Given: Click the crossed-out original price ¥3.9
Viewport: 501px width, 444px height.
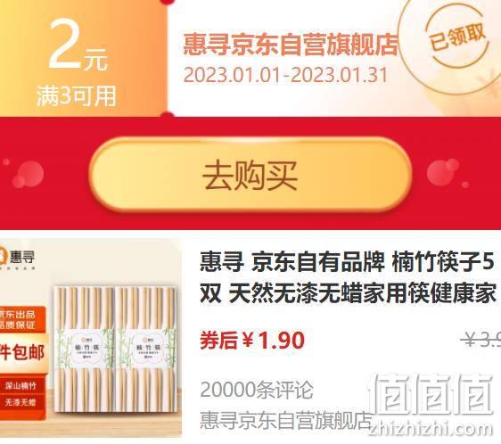Looking at the screenshot, I should pyautogui.click(x=480, y=339).
